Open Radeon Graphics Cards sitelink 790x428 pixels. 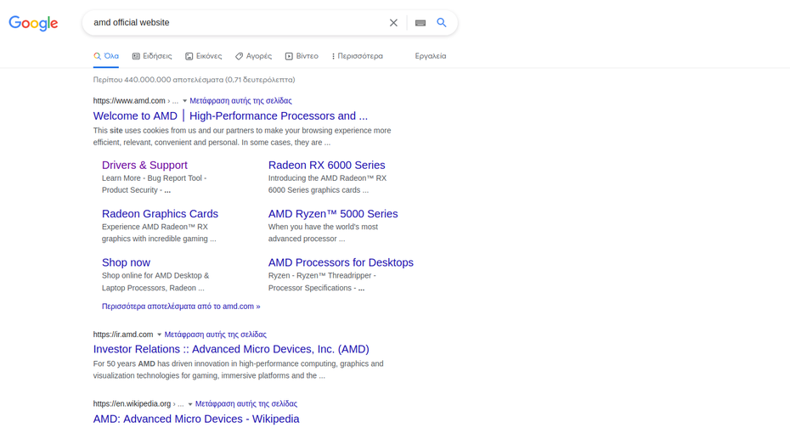[160, 213]
